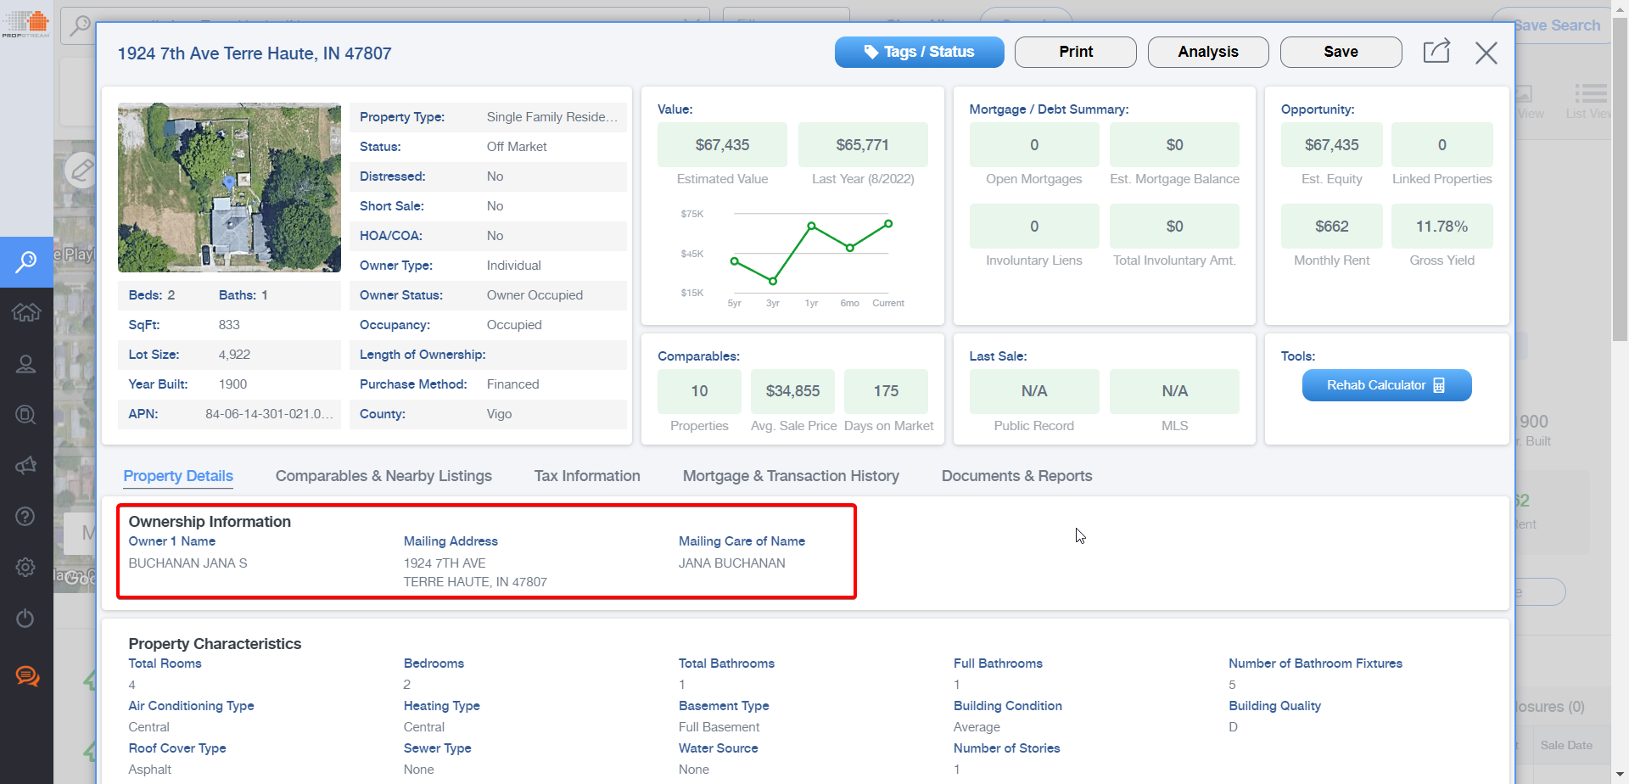The image size is (1629, 784).
Task: Open the Documents & Reports tab
Action: point(1016,476)
